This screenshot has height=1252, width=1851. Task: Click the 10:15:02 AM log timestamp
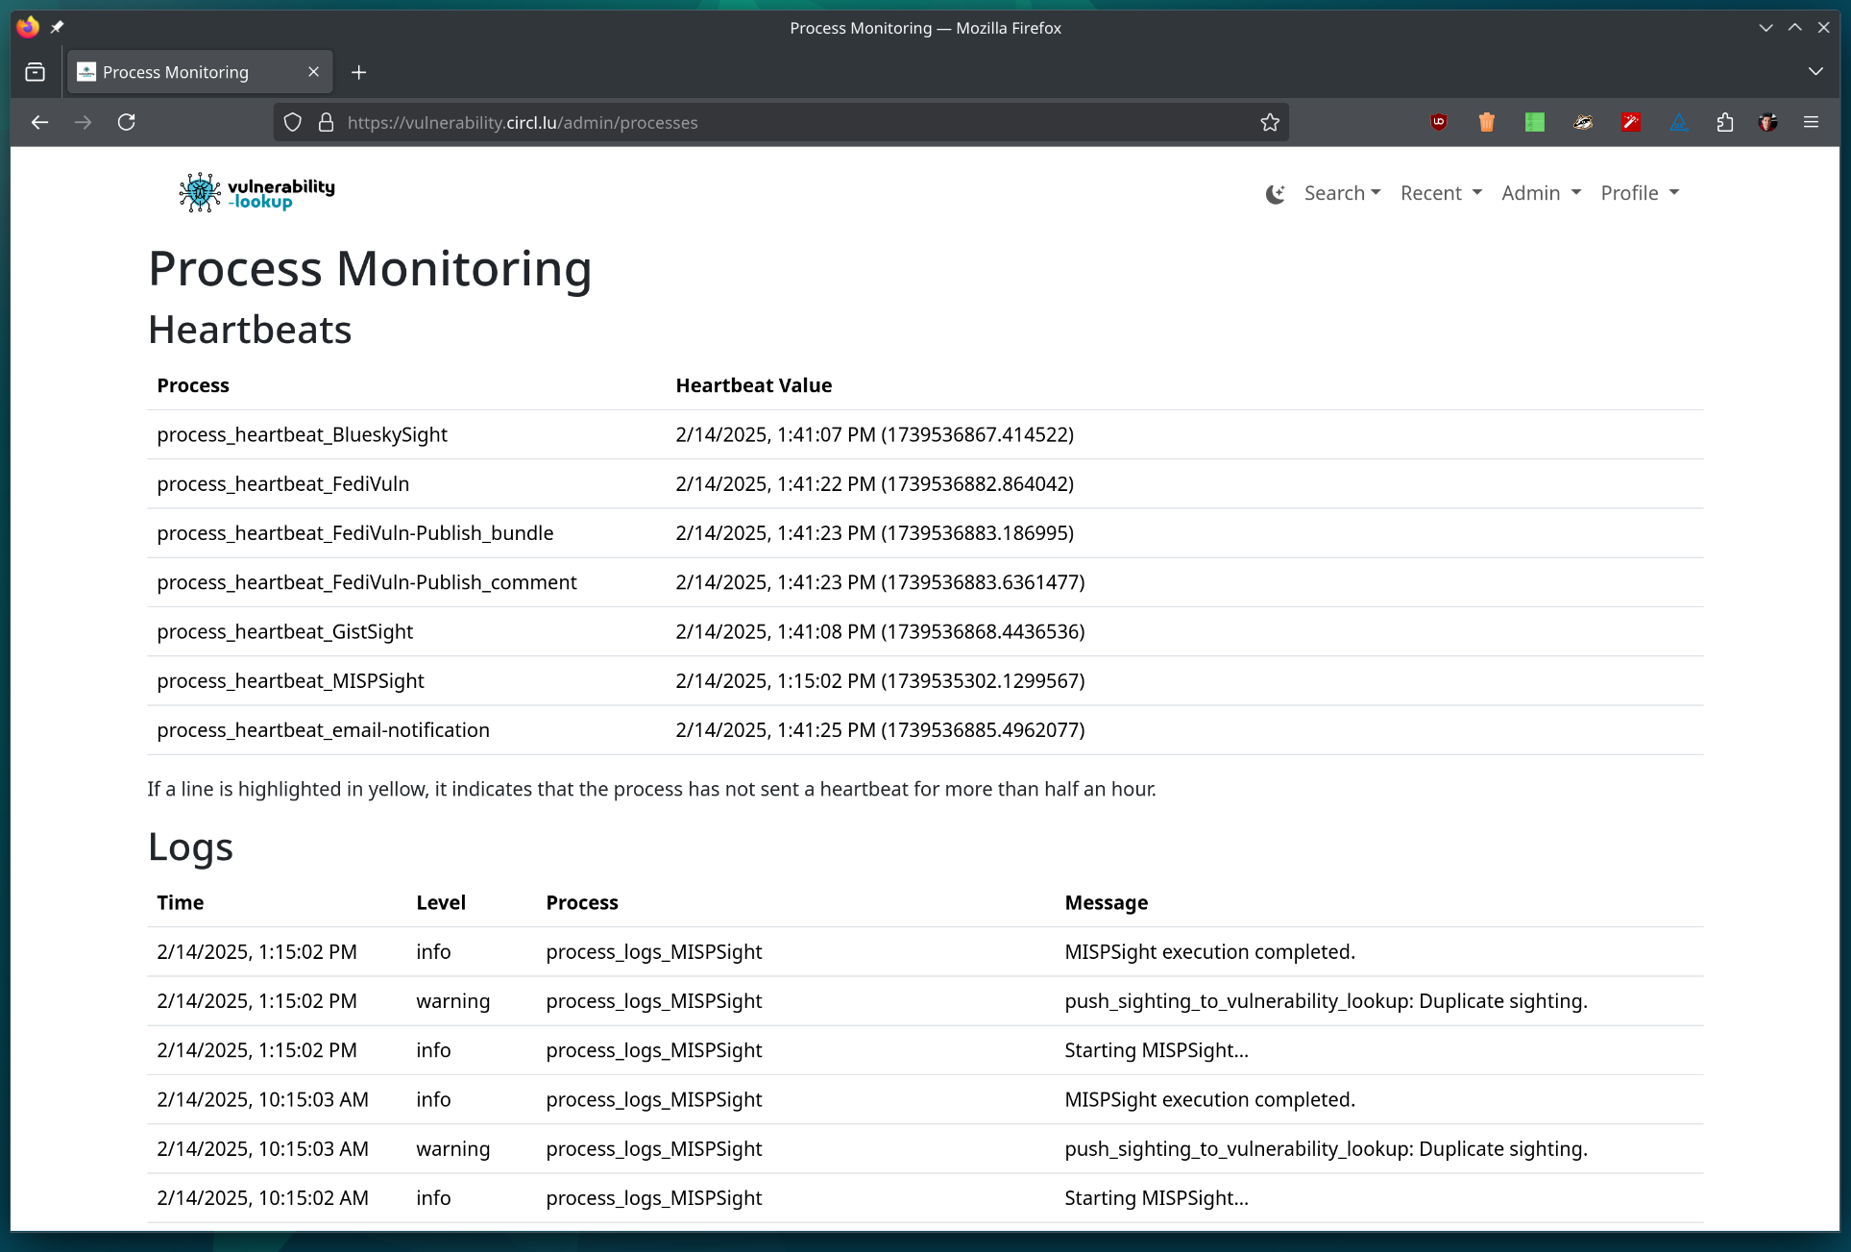pos(262,1198)
